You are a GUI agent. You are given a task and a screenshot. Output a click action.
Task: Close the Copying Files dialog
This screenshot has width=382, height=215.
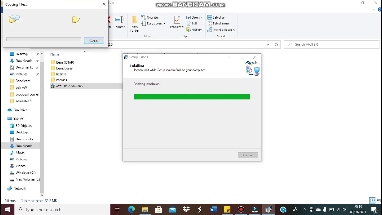tap(104, 4)
